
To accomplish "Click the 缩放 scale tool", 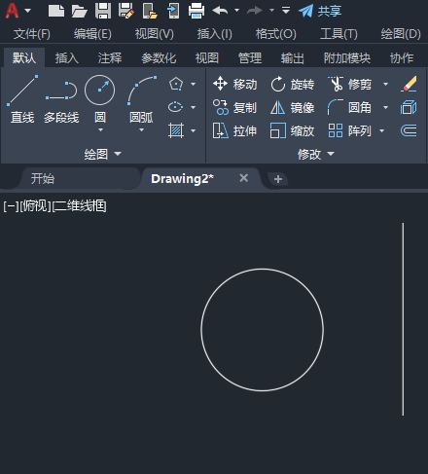I will tap(293, 130).
